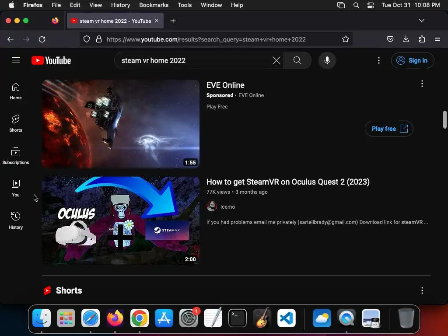
Task: Open the Help menu
Action: pos(237,5)
